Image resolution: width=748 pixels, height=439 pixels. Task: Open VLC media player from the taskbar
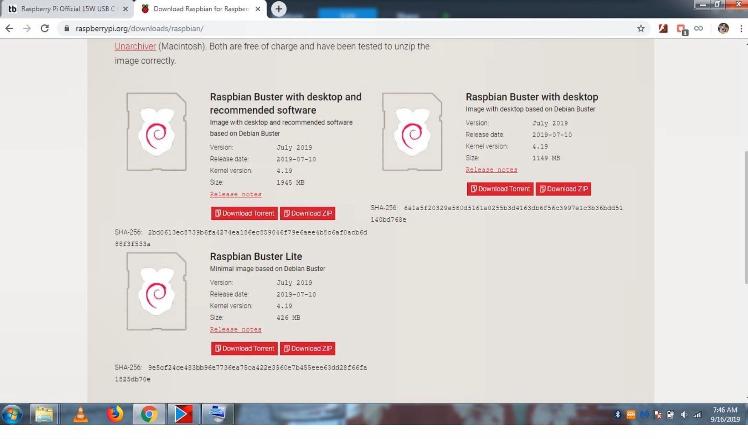click(80, 414)
